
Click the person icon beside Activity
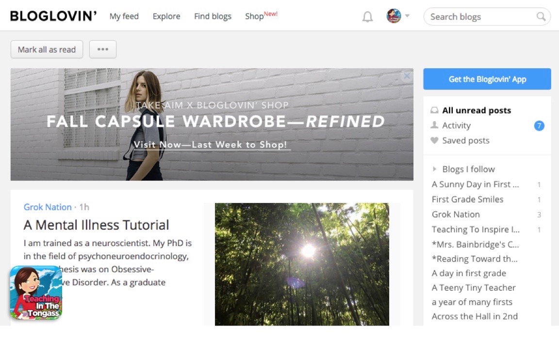(x=434, y=125)
